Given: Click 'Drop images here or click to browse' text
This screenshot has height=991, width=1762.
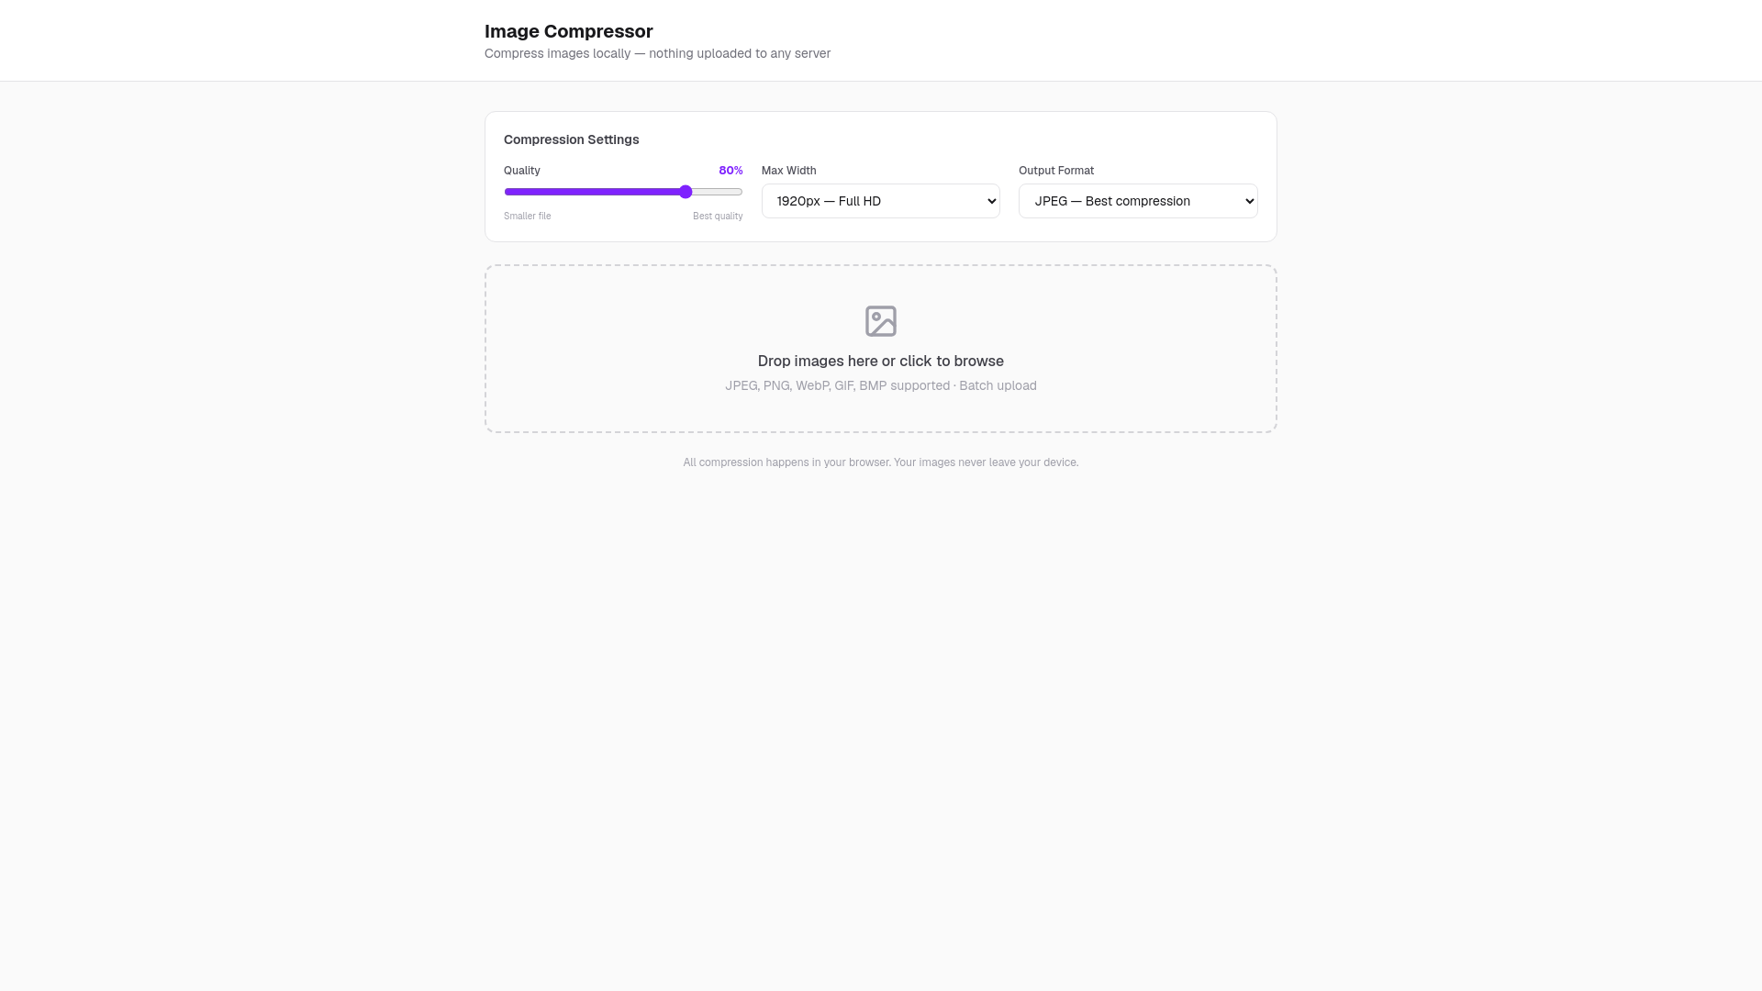Looking at the screenshot, I should [880, 362].
